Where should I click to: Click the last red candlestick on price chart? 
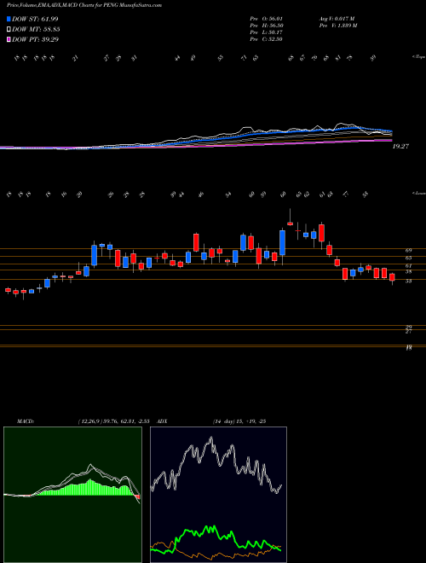(x=392, y=277)
